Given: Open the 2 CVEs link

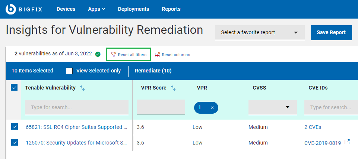Looking at the screenshot, I should click(x=313, y=127).
